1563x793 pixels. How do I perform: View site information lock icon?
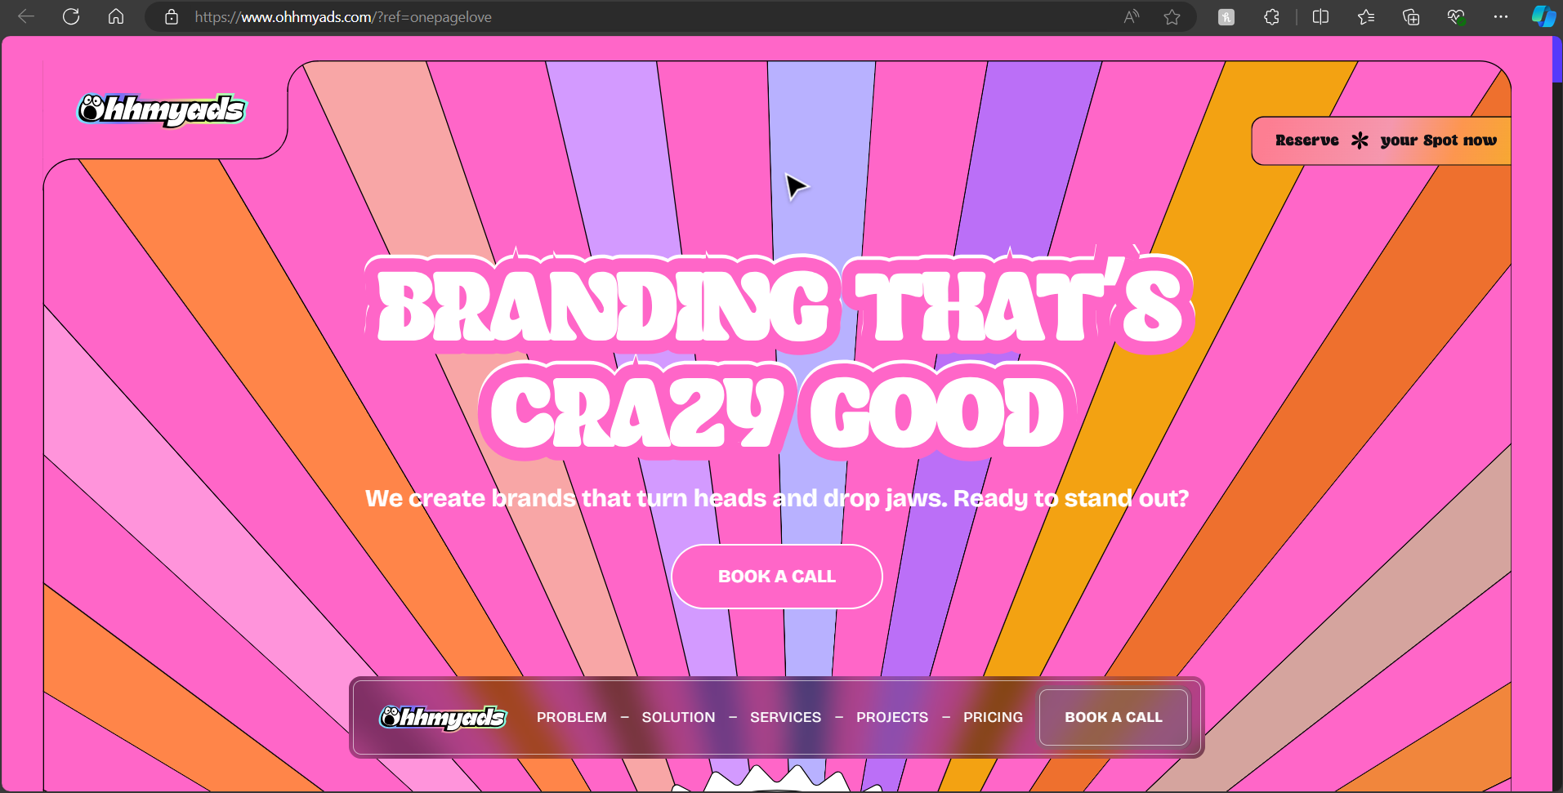pos(172,17)
